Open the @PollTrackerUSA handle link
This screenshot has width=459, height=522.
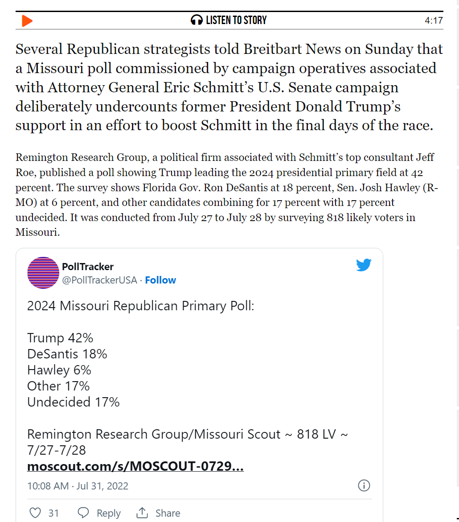[99, 280]
